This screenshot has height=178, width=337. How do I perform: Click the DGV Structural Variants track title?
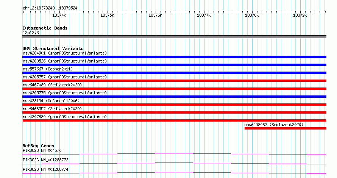pyautogui.click(x=53, y=48)
